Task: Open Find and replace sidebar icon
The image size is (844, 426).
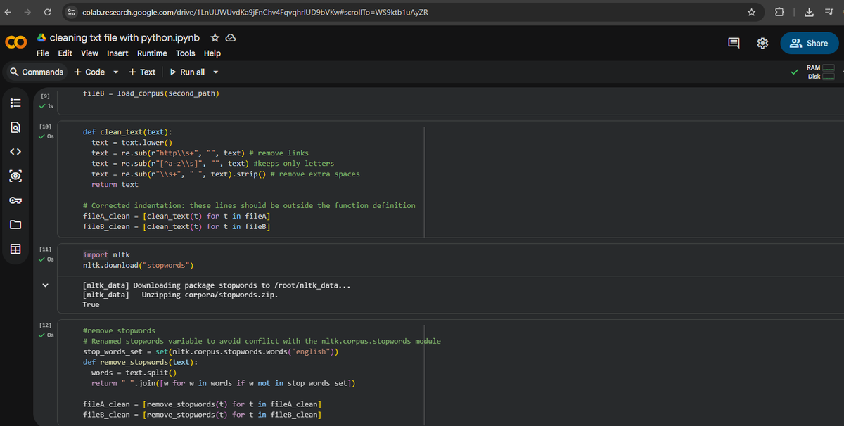Action: [15, 127]
